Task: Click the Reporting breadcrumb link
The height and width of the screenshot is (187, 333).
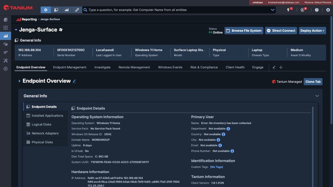Action: [29, 19]
